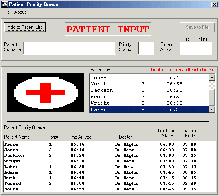Click the Mins arrival time field
This screenshot has height=196, width=219.
pyautogui.click(x=203, y=48)
